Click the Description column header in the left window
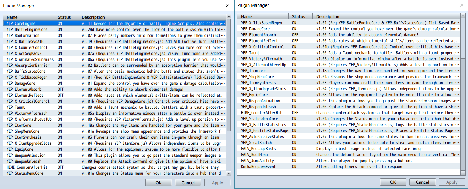Image resolution: width=468 pixels, height=189 pixels. point(152,17)
